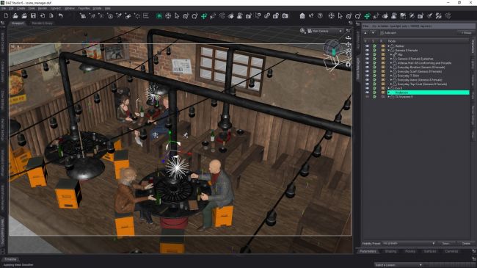Toggle visibility eye of Genesis 8 Female
The image size is (477, 268).
coord(367,50)
